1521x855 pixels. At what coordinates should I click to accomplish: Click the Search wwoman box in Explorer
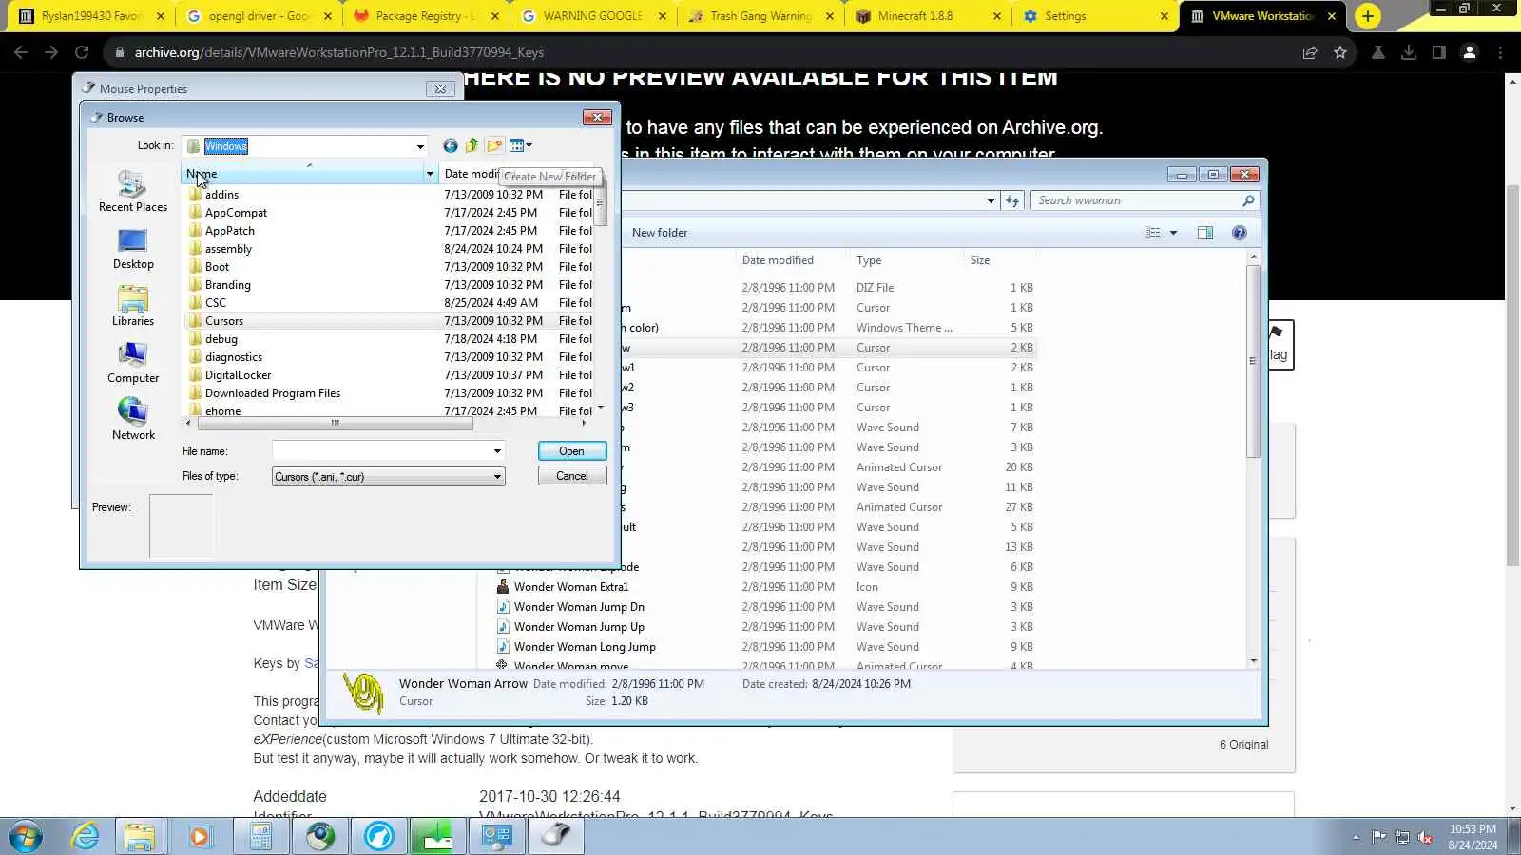point(1145,200)
